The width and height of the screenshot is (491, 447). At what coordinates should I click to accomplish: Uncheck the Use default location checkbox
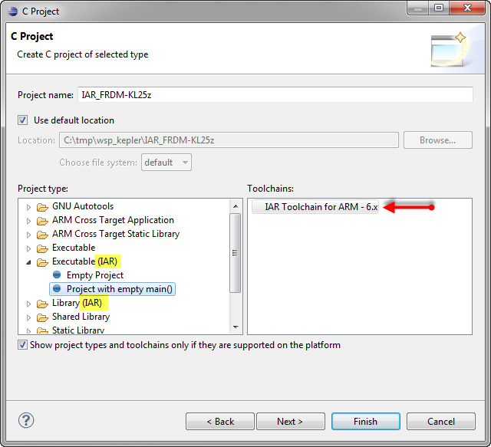pyautogui.click(x=23, y=120)
